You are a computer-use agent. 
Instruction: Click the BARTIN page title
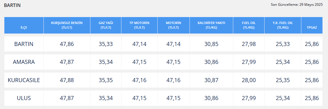coord(12,5)
